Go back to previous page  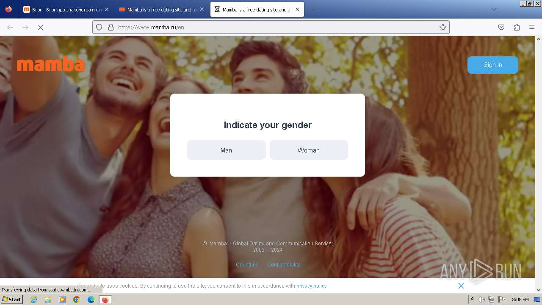pyautogui.click(x=10, y=27)
